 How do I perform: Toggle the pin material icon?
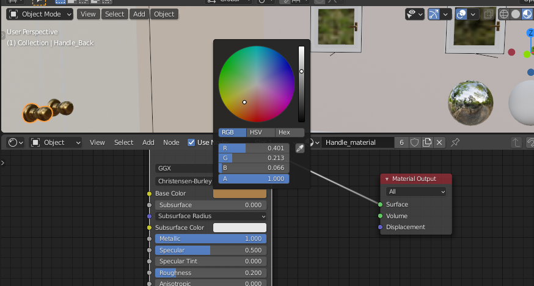(455, 142)
